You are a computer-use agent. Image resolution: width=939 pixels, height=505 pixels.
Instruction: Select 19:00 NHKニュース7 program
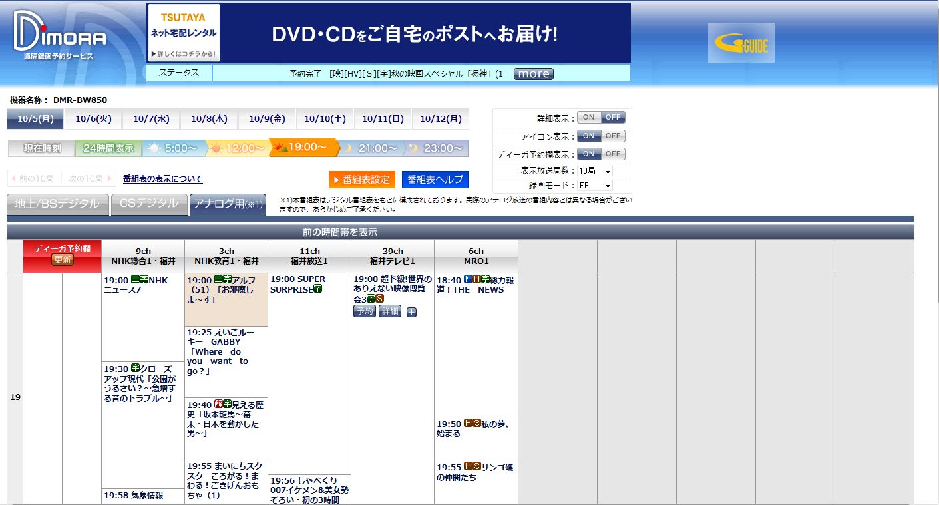[x=143, y=317]
